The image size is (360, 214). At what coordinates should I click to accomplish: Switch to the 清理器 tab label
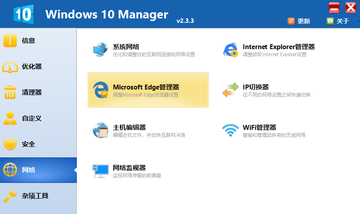(32, 93)
